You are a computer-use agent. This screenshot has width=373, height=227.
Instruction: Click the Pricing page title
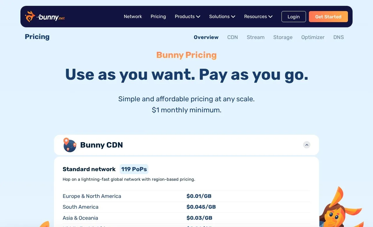[37, 37]
